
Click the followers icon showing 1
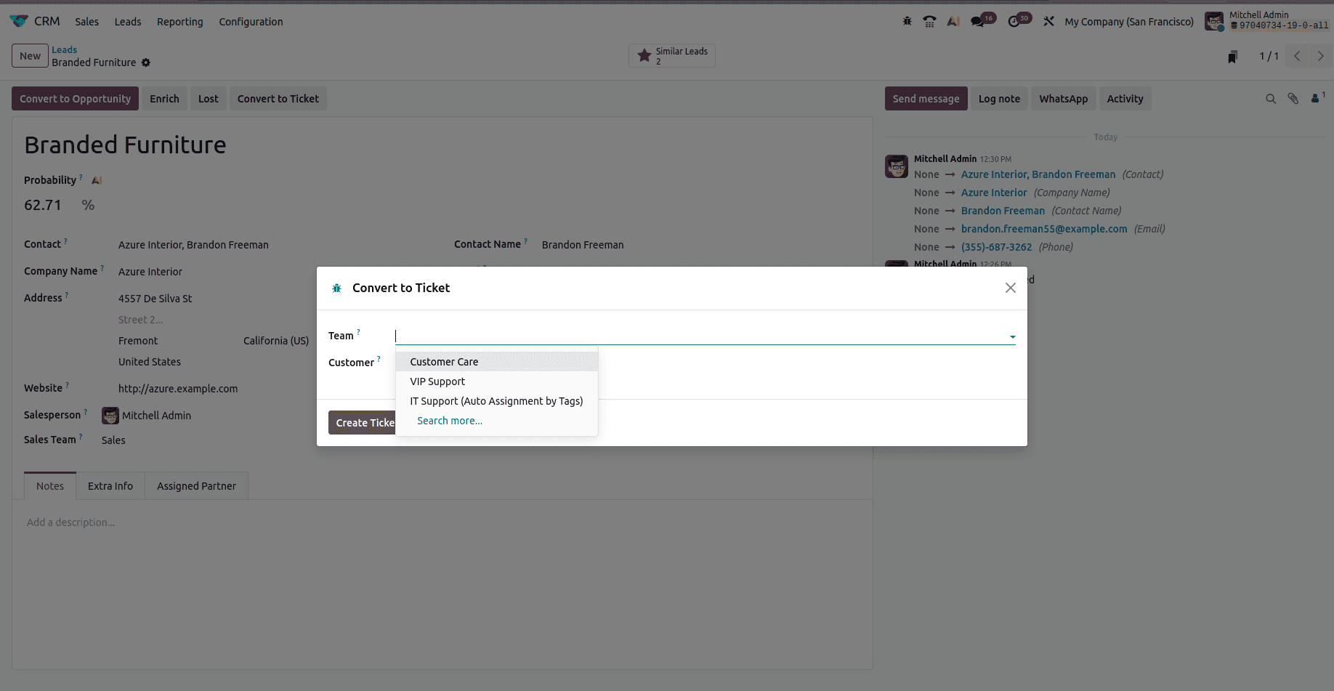tap(1316, 98)
